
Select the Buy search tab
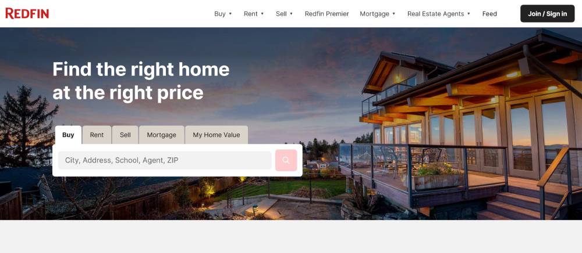[x=68, y=135]
